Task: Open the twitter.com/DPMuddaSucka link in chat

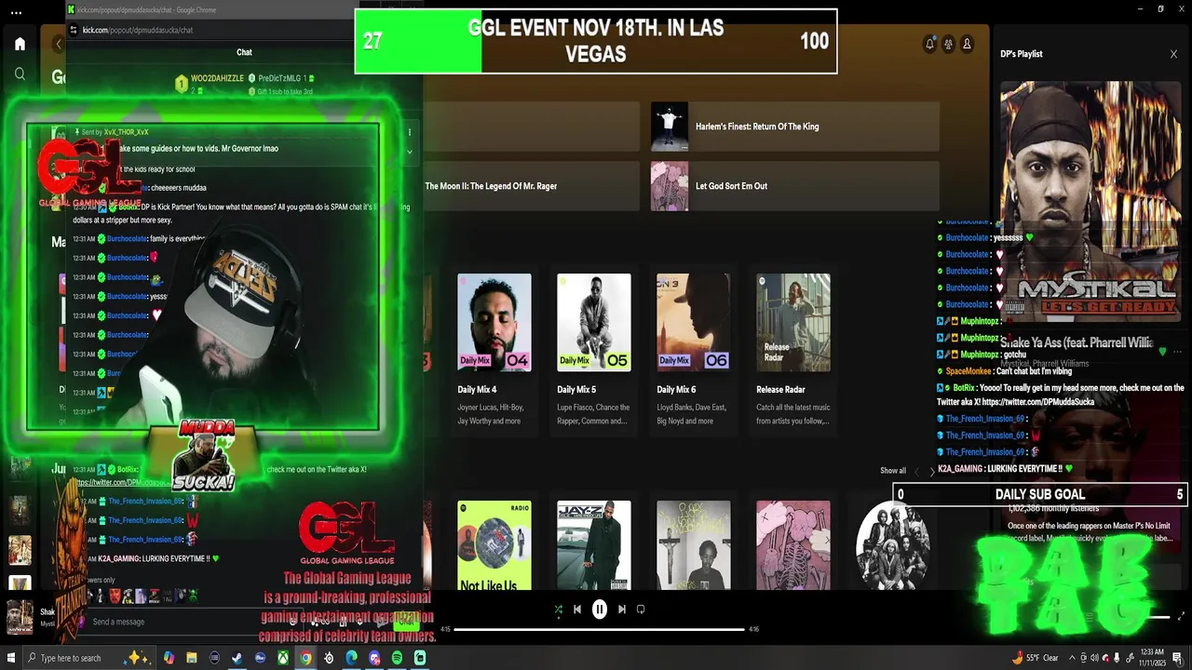Action: [123, 483]
